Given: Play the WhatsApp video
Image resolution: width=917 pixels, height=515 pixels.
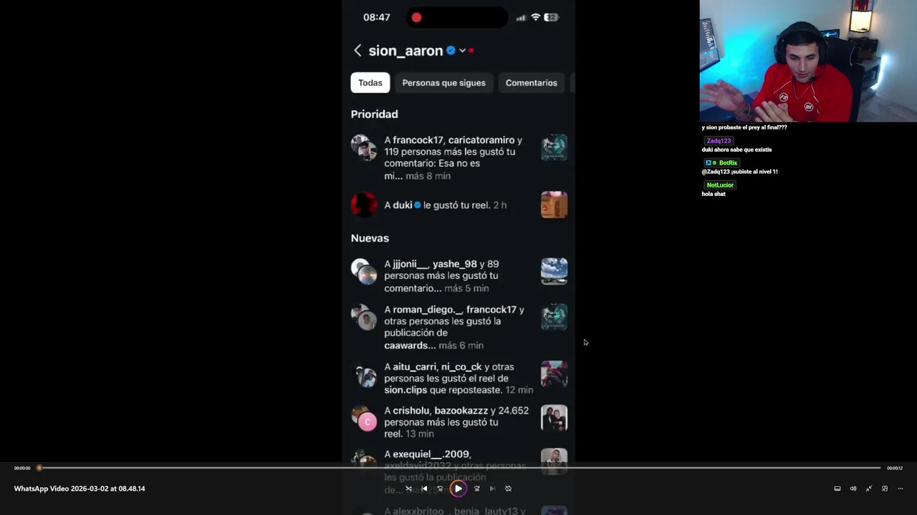Looking at the screenshot, I should (x=458, y=489).
